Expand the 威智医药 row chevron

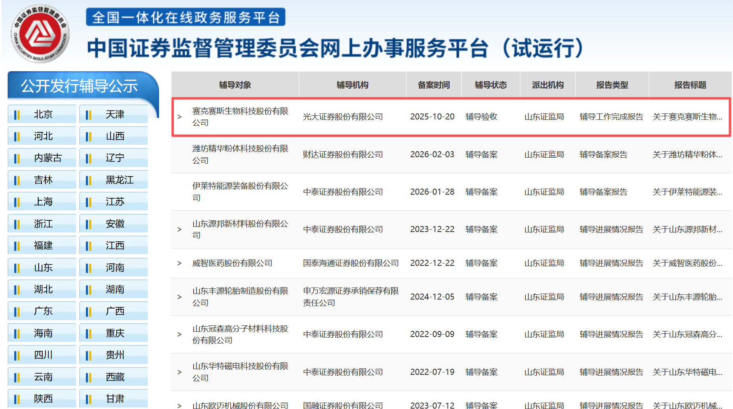click(x=180, y=263)
